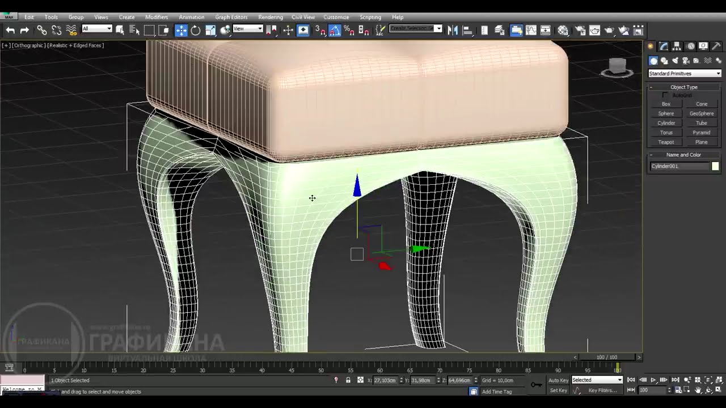The height and width of the screenshot is (408, 726).
Task: Click the Undo arrow icon
Action: 10,30
